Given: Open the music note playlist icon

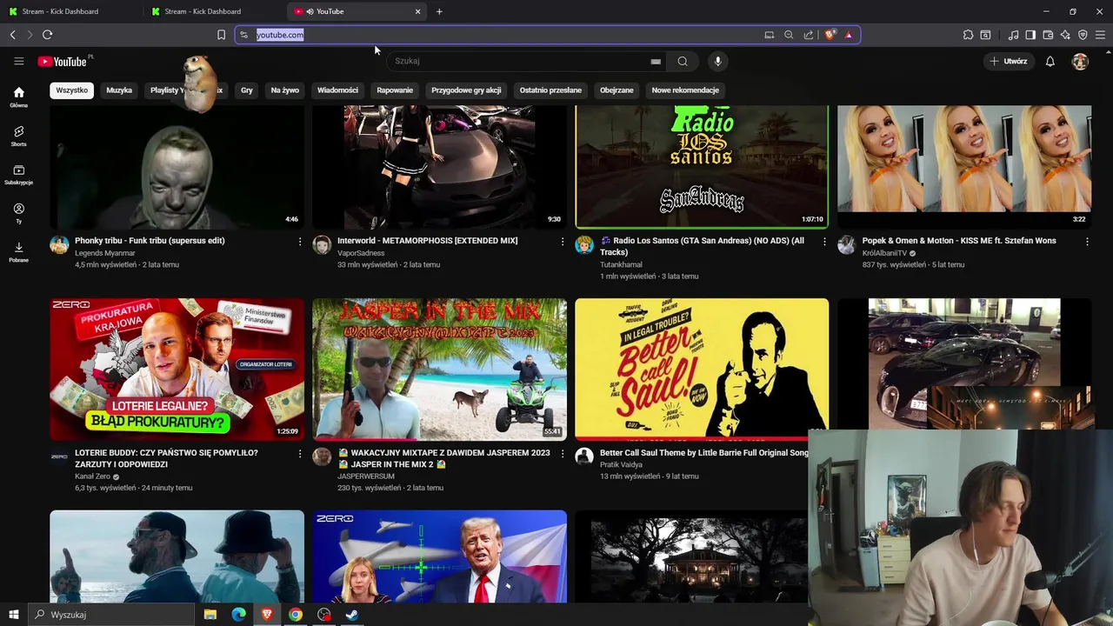Looking at the screenshot, I should 1013,35.
